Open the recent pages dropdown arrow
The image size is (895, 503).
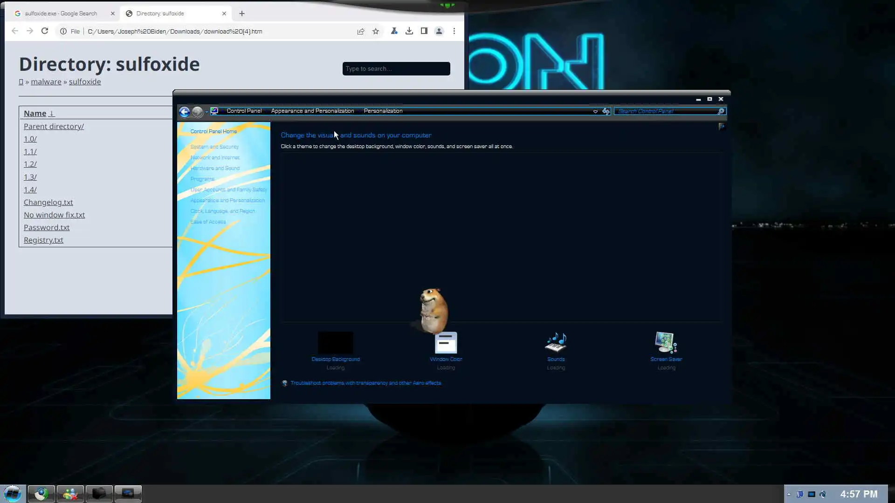[x=207, y=112]
